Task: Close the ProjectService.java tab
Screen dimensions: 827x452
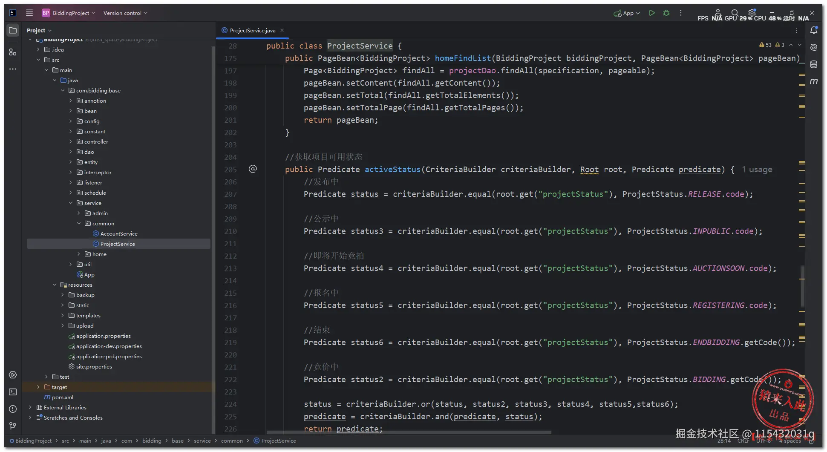Action: click(282, 30)
